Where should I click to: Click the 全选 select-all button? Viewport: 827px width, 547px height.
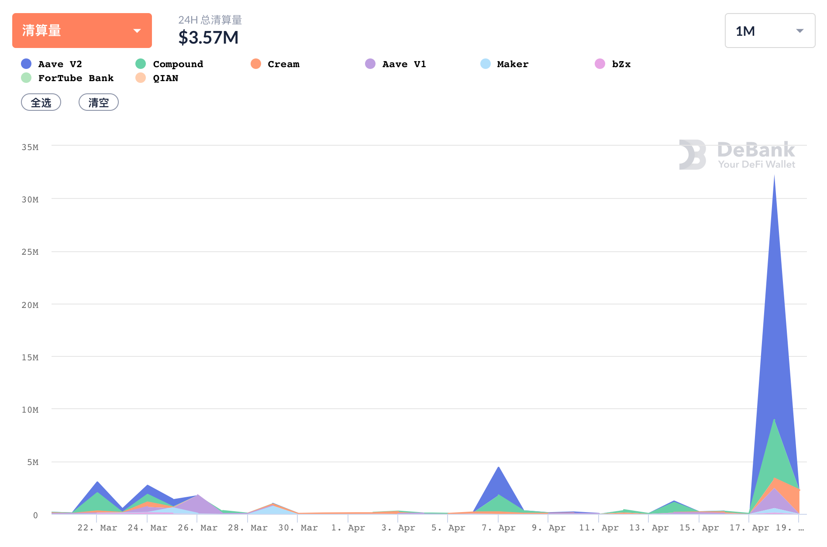pos(41,102)
